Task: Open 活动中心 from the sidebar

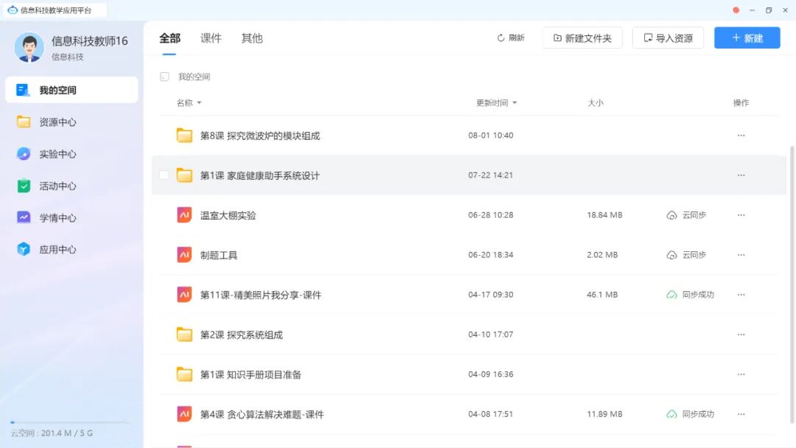Action: [x=46, y=186]
